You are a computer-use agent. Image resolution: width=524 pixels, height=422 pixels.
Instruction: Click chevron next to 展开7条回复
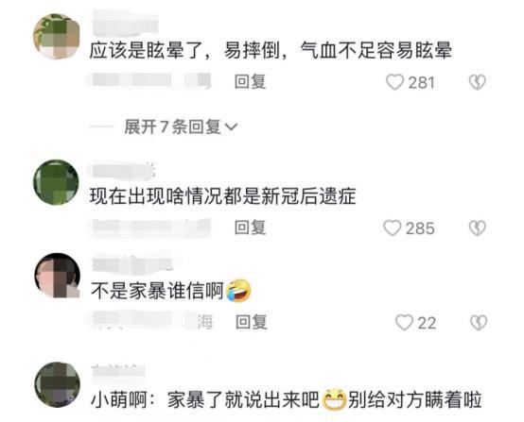point(231,127)
